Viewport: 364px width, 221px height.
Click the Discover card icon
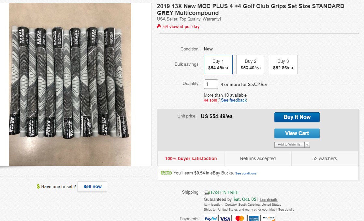pos(268,218)
